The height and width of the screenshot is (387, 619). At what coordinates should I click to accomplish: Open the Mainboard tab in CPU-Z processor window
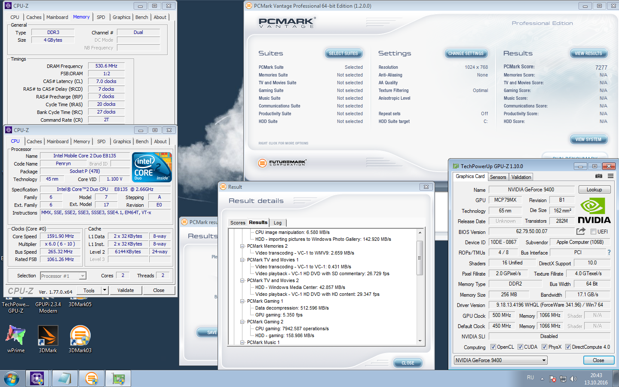[58, 141]
